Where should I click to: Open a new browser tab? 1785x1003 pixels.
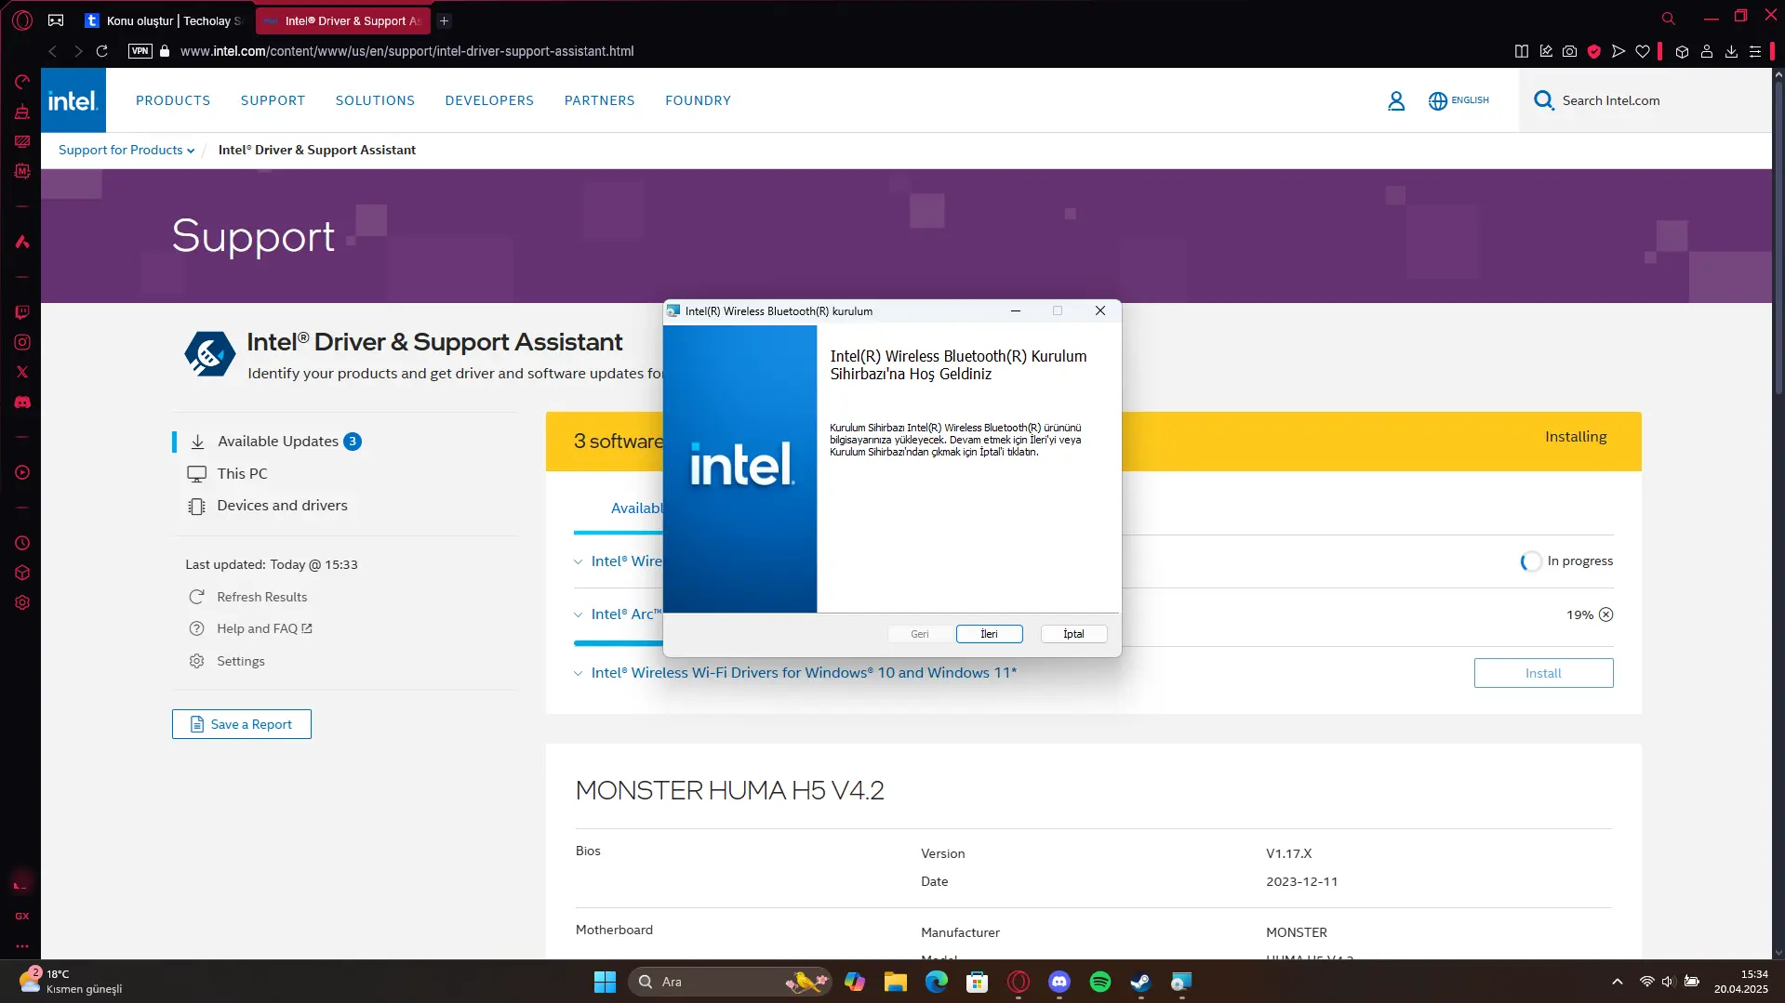click(x=444, y=20)
